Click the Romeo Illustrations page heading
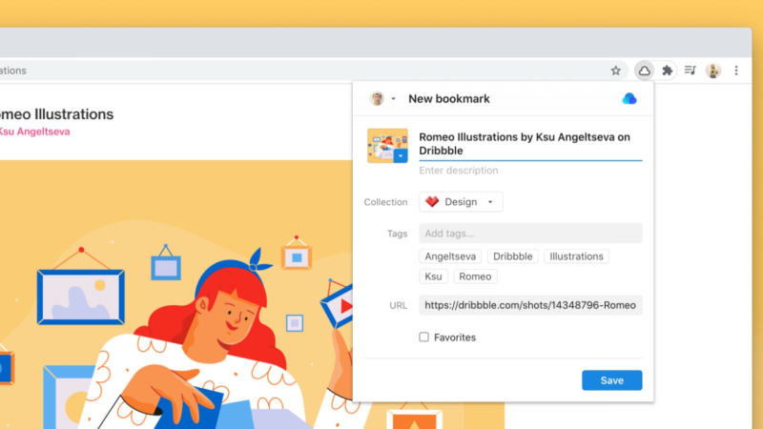This screenshot has width=763, height=429. tap(56, 113)
